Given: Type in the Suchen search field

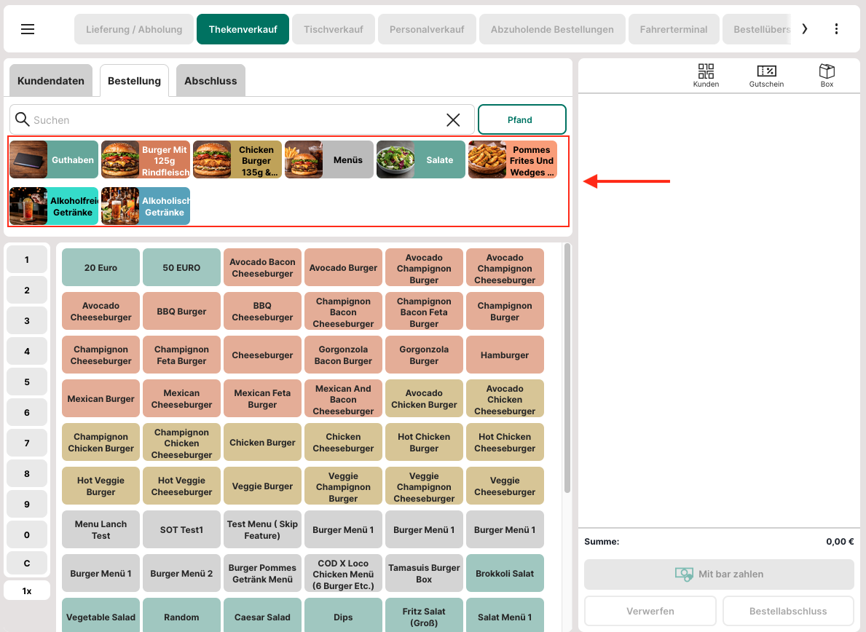Looking at the screenshot, I should (x=233, y=120).
